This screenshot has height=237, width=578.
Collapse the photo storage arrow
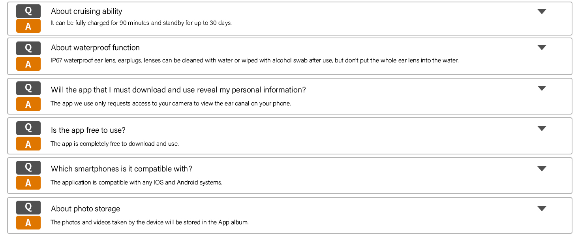coord(542,209)
